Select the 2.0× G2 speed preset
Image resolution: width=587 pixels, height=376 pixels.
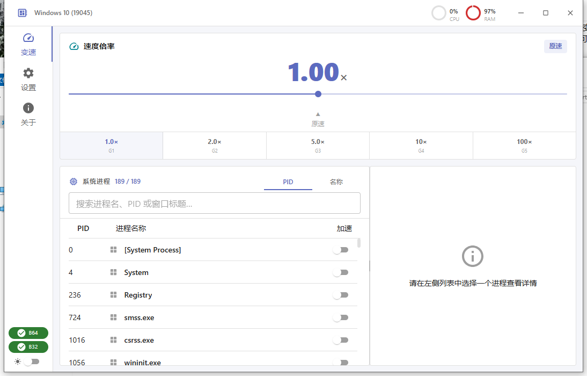(215, 146)
